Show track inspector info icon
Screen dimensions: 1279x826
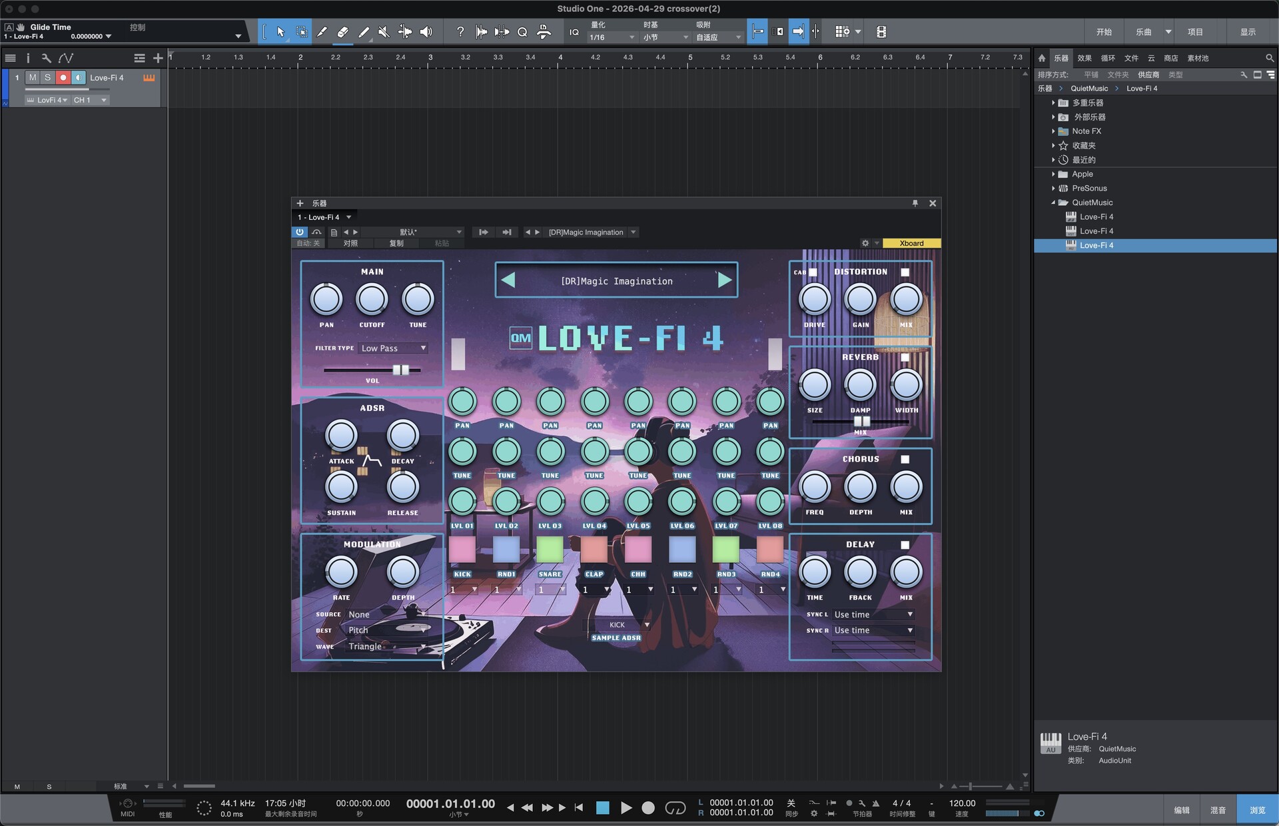coord(28,58)
